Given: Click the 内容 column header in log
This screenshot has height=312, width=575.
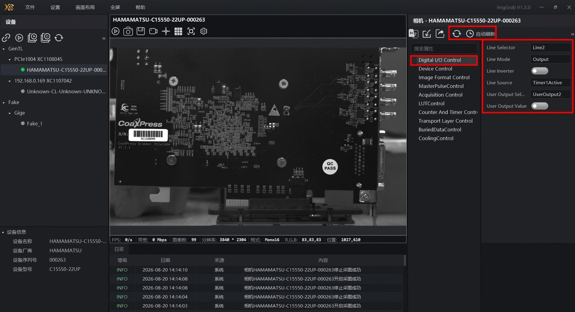Looking at the screenshot, I should click(323, 260).
